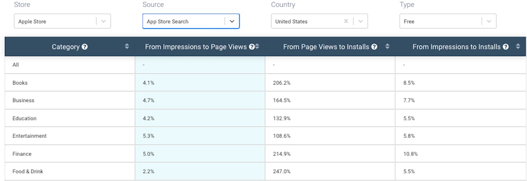The height and width of the screenshot is (181, 527).
Task: Click the From Impressions to Installs header text
Action: (x=456, y=47)
